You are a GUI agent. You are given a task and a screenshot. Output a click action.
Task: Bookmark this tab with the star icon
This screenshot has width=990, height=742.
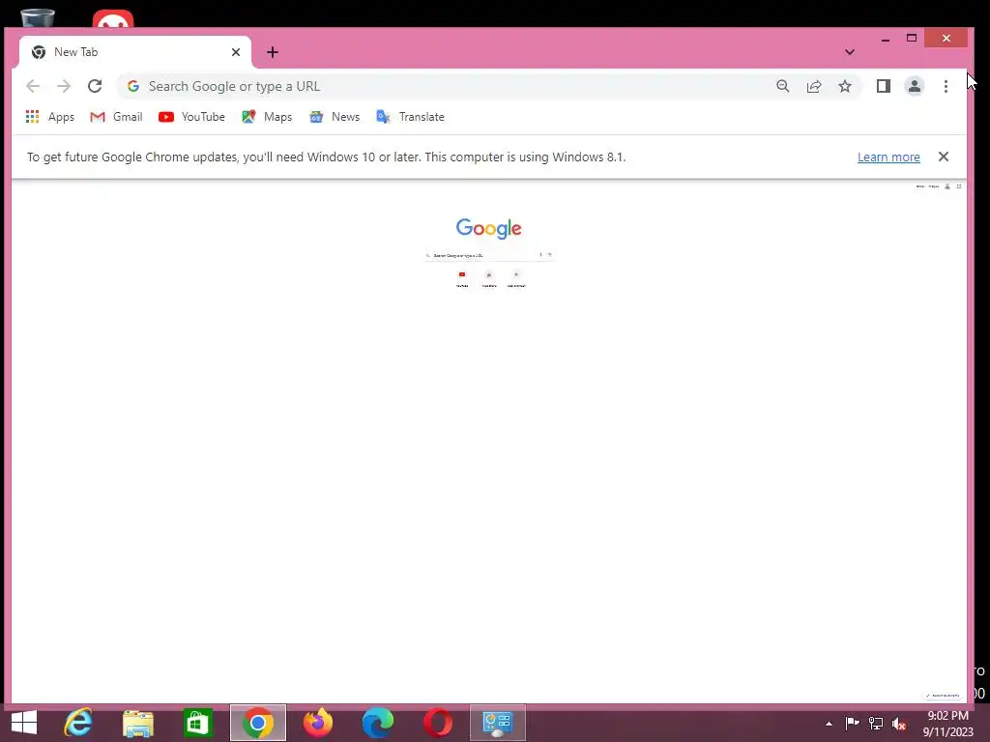point(845,86)
